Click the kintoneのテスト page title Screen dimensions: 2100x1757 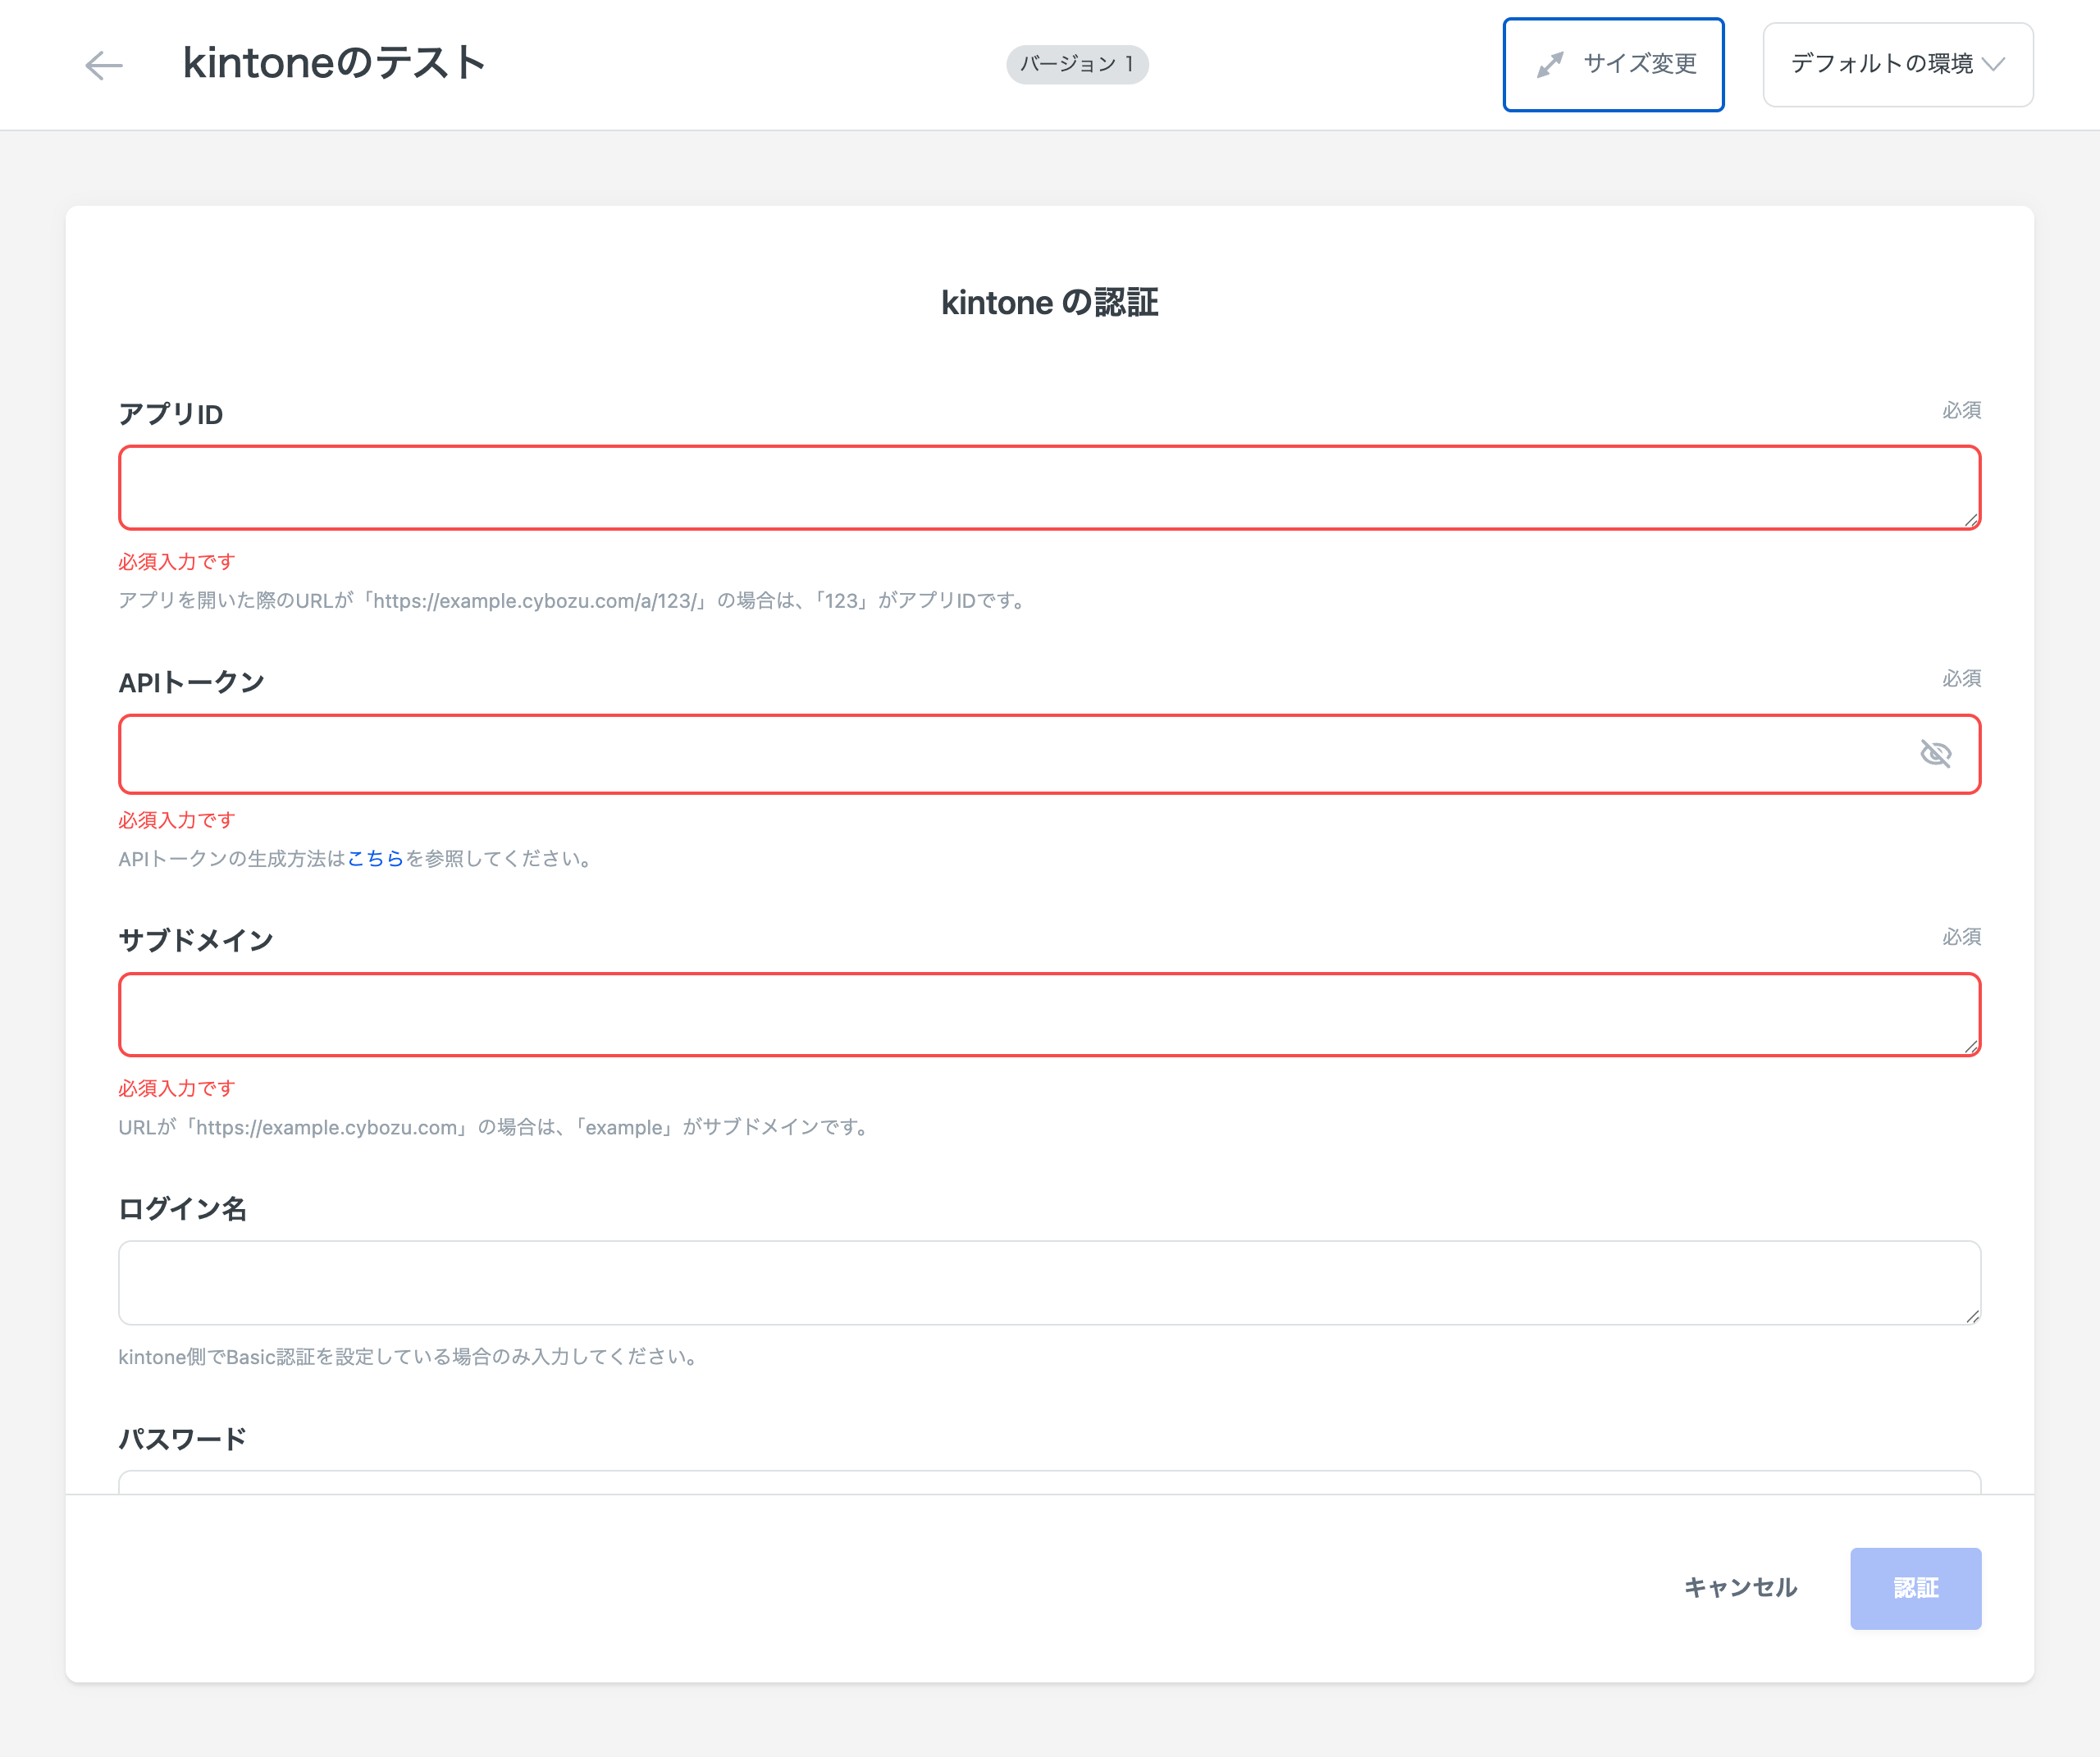pyautogui.click(x=334, y=63)
